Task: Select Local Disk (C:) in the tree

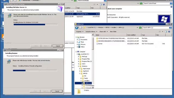Action: pos(85,54)
